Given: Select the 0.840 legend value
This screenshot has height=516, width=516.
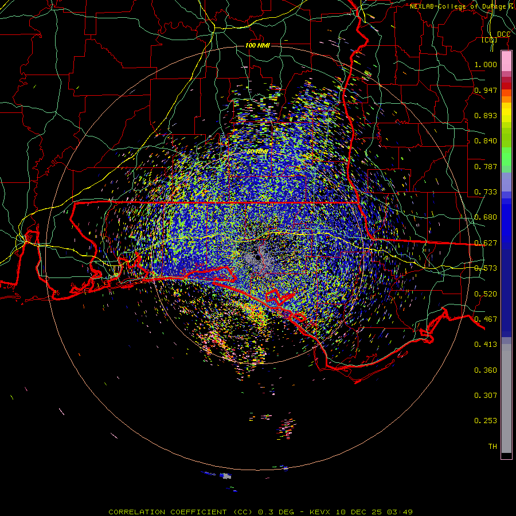Looking at the screenshot, I should (486, 141).
